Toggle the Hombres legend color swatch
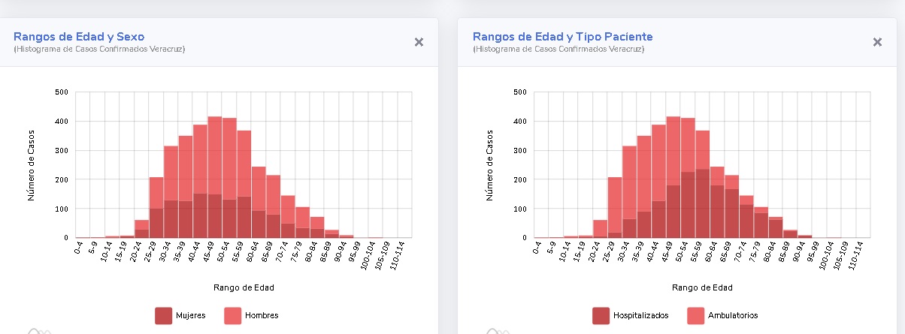The height and width of the screenshot is (334, 905). pyautogui.click(x=233, y=315)
